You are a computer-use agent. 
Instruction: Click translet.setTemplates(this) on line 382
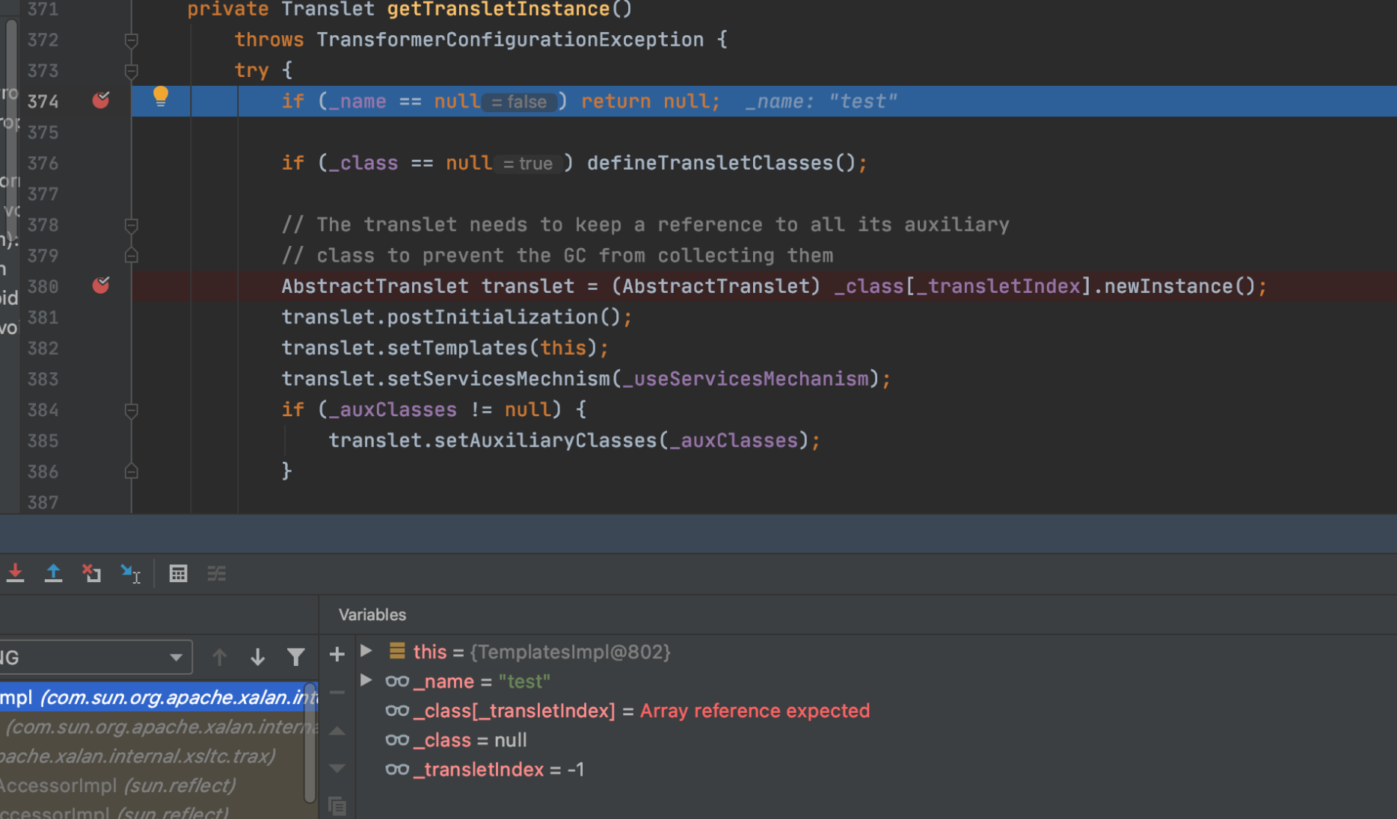pos(440,348)
